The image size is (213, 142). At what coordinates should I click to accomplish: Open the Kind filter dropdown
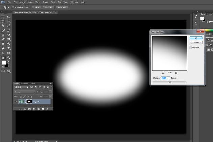[21, 87]
